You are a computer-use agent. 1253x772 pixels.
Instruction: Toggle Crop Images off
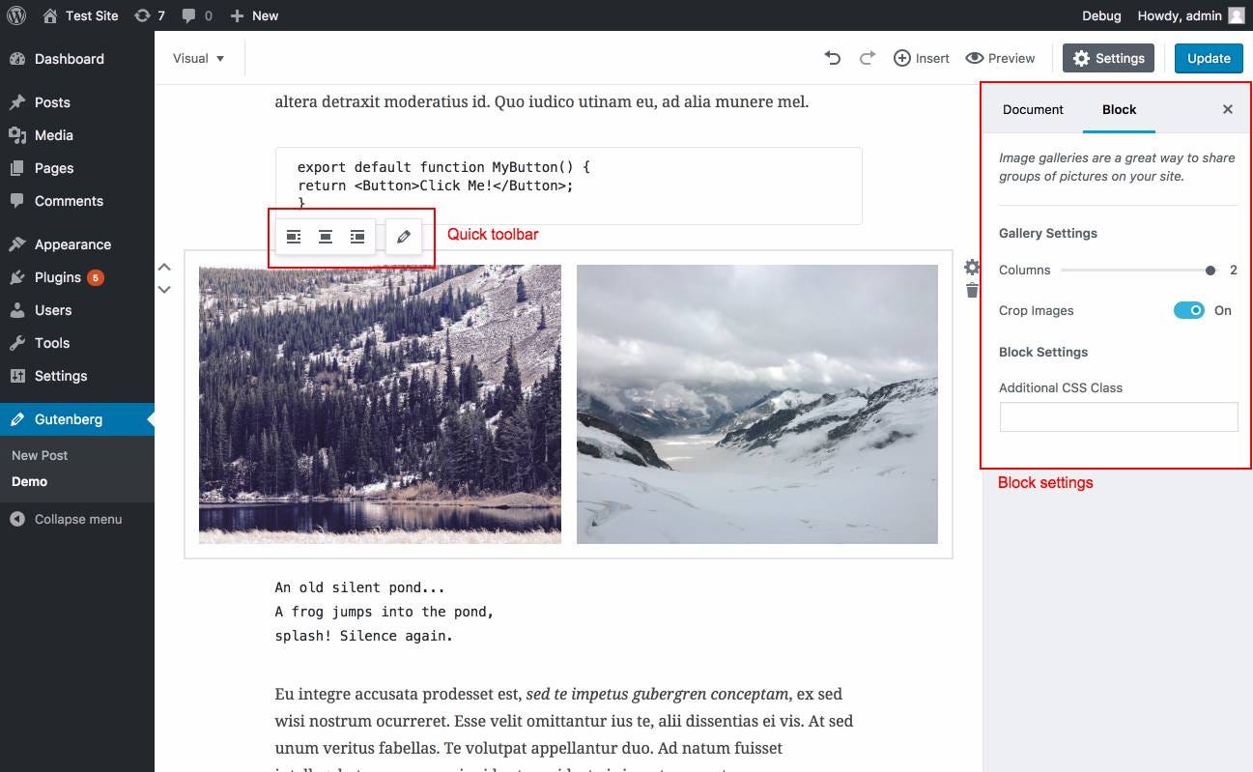1189,310
